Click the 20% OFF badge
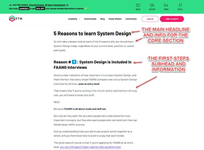 point(40,9)
